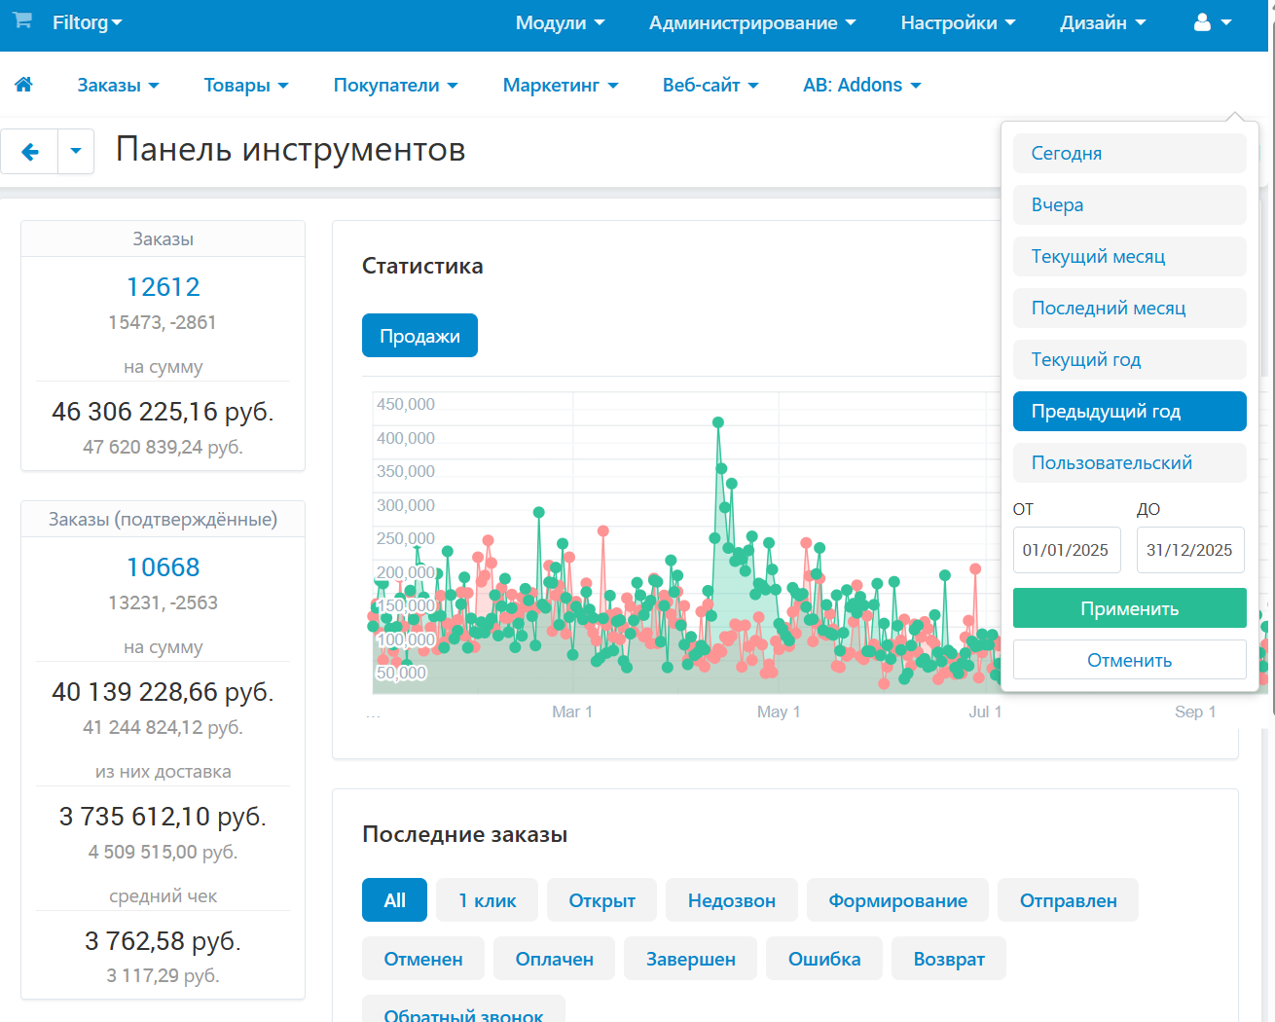Select the Продажи statistics tab
Screen dimensions: 1275x1022
click(x=419, y=336)
